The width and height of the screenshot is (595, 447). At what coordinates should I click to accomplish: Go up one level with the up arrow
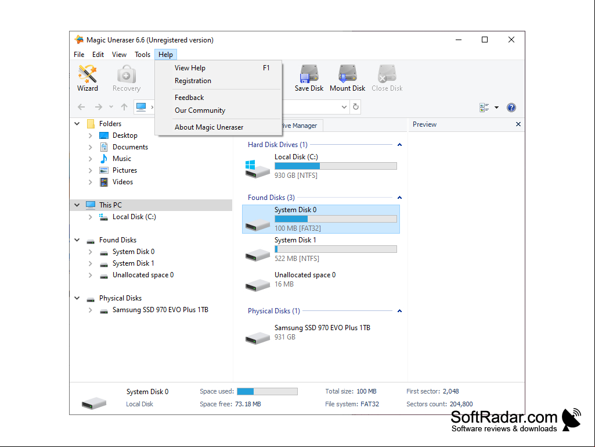(x=124, y=107)
